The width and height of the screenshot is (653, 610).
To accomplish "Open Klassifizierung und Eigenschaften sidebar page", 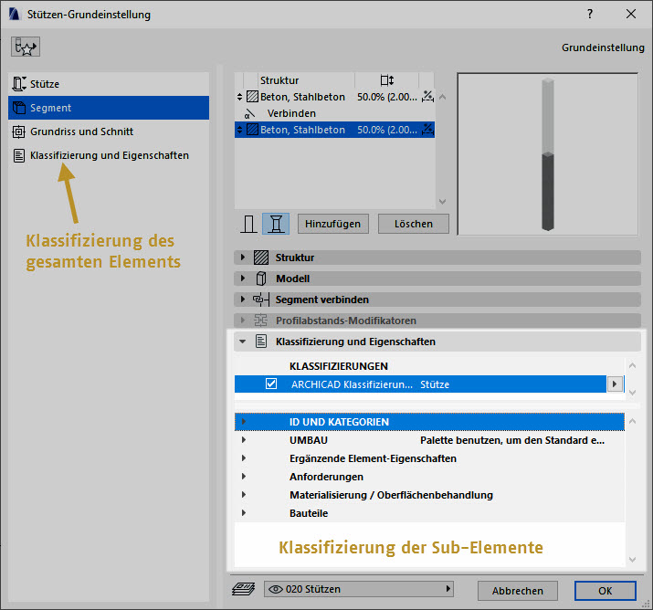I will pyautogui.click(x=109, y=155).
